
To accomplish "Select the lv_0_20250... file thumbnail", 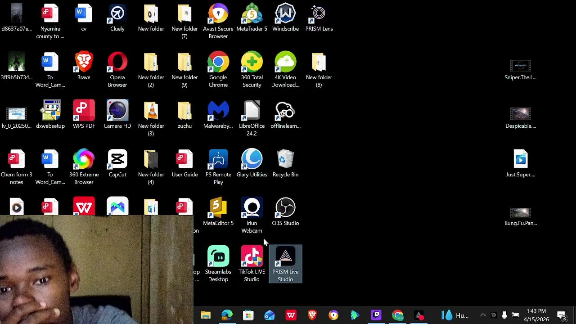I will pos(17,118).
